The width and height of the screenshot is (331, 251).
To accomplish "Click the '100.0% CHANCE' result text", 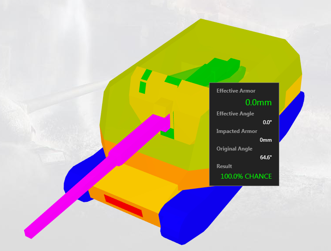I will [x=246, y=176].
